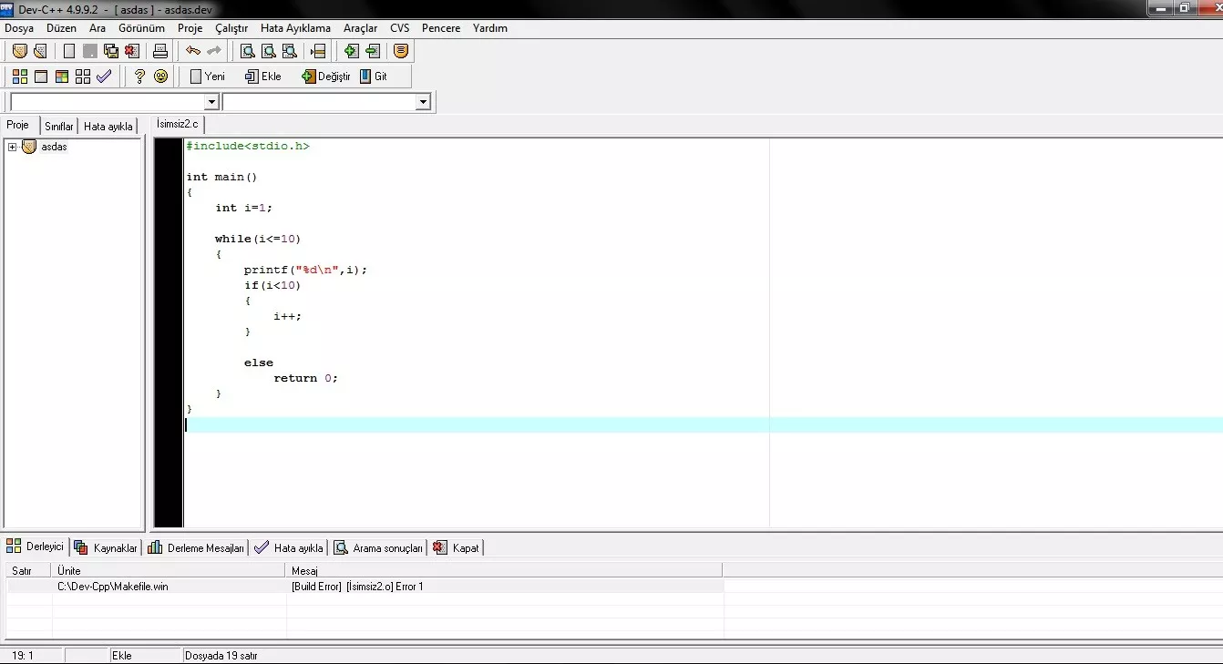Click the first shield icon in main toolbar

[x=19, y=51]
